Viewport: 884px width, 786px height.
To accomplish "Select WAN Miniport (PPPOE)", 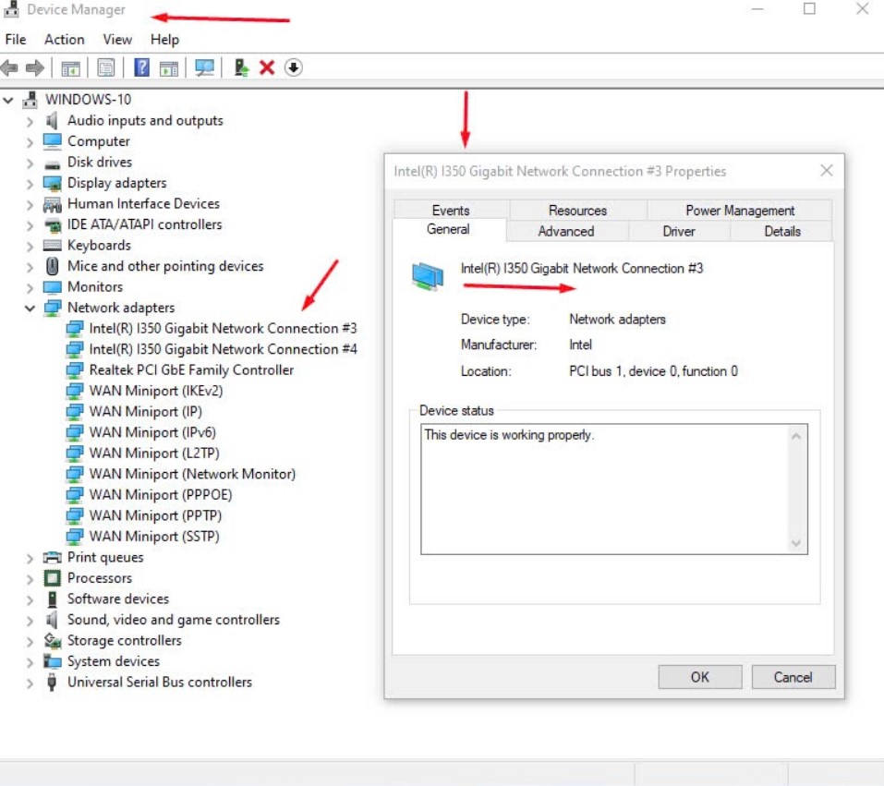I will point(161,494).
